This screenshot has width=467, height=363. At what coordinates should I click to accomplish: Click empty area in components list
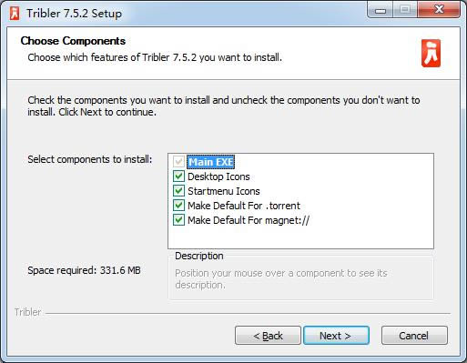[300, 238]
